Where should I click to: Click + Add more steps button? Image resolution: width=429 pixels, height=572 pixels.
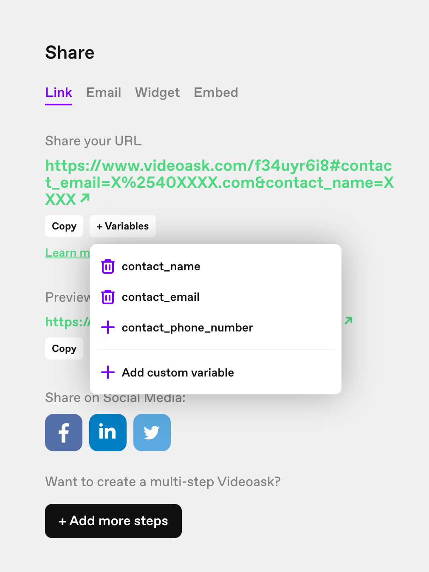(x=113, y=521)
